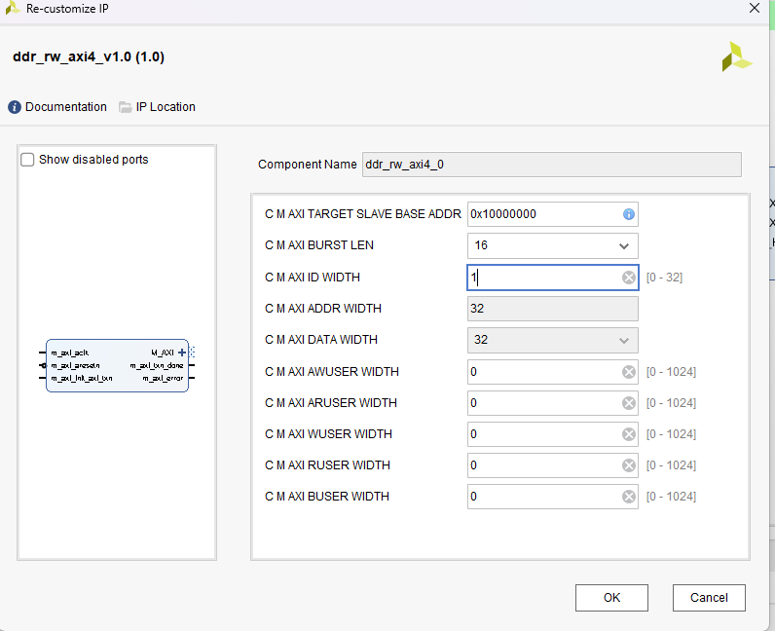Clear the RUSER WIDTH field value
The height and width of the screenshot is (631, 775).
click(629, 465)
